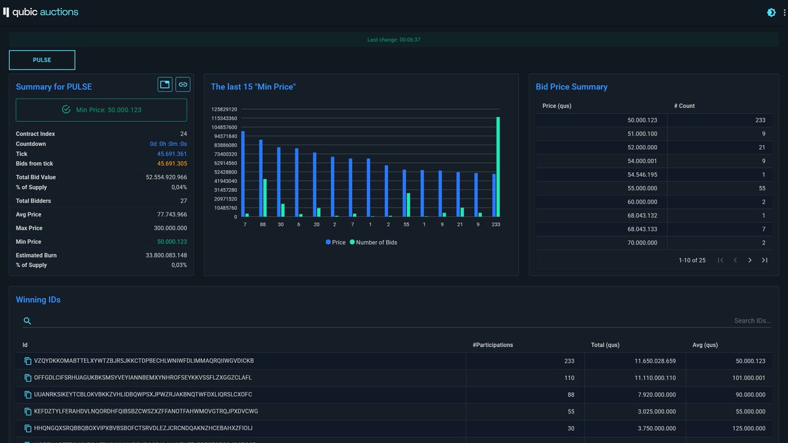Click the Min Price 50.000.123 status banner
The height and width of the screenshot is (443, 788).
(101, 109)
